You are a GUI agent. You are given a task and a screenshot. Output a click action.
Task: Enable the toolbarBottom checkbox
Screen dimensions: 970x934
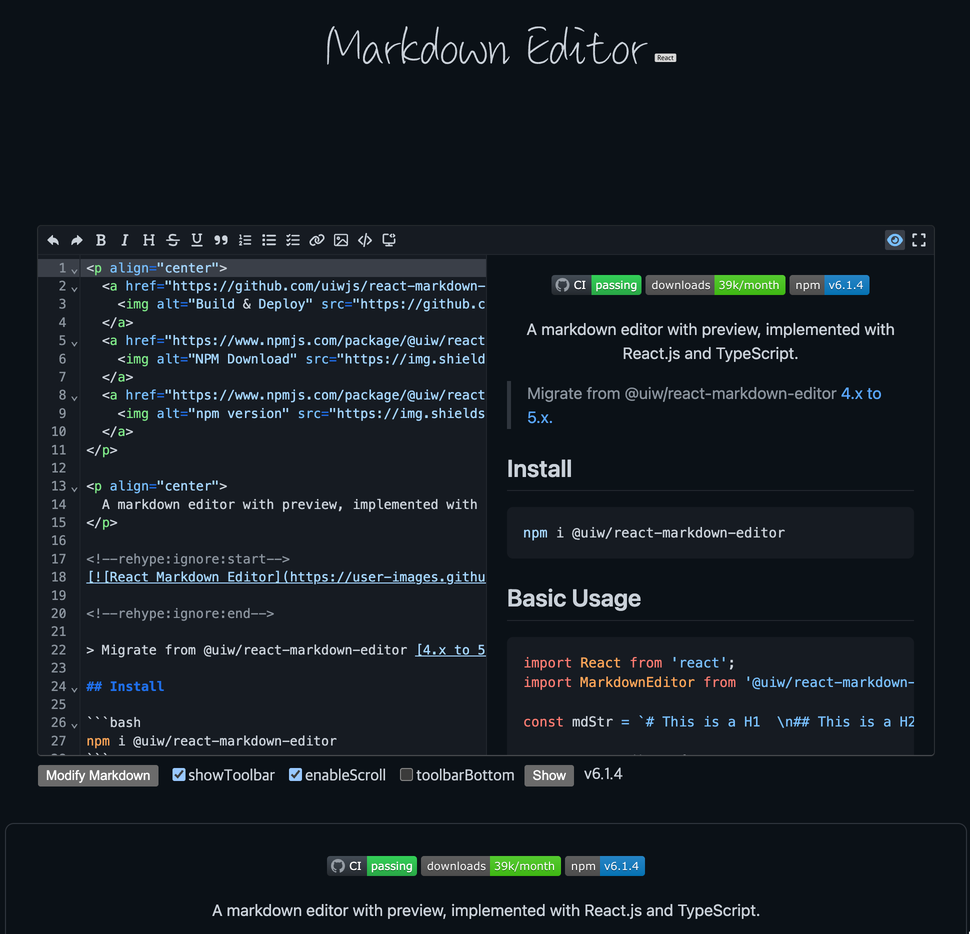click(x=406, y=774)
